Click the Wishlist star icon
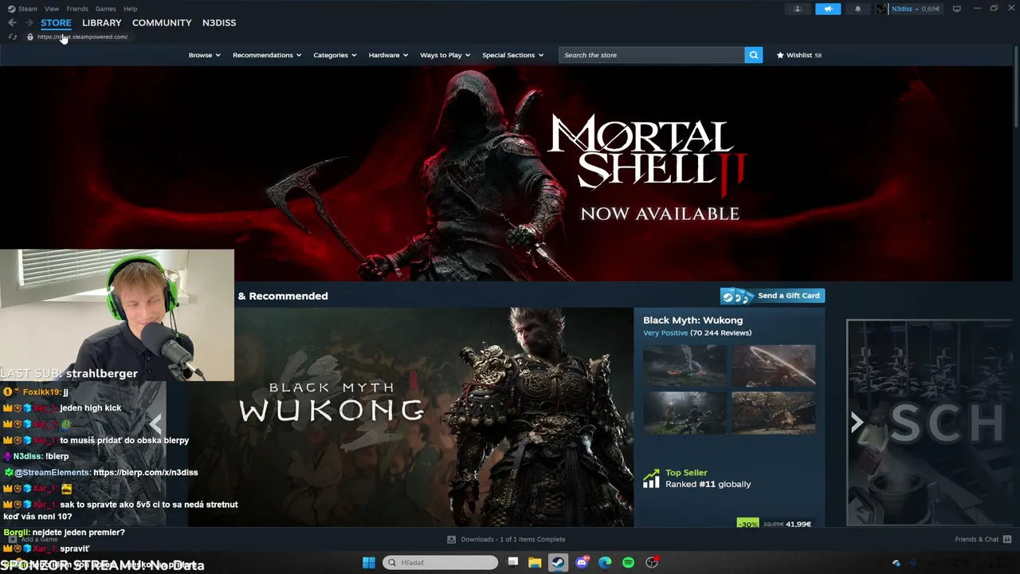This screenshot has height=574, width=1020. tap(780, 55)
